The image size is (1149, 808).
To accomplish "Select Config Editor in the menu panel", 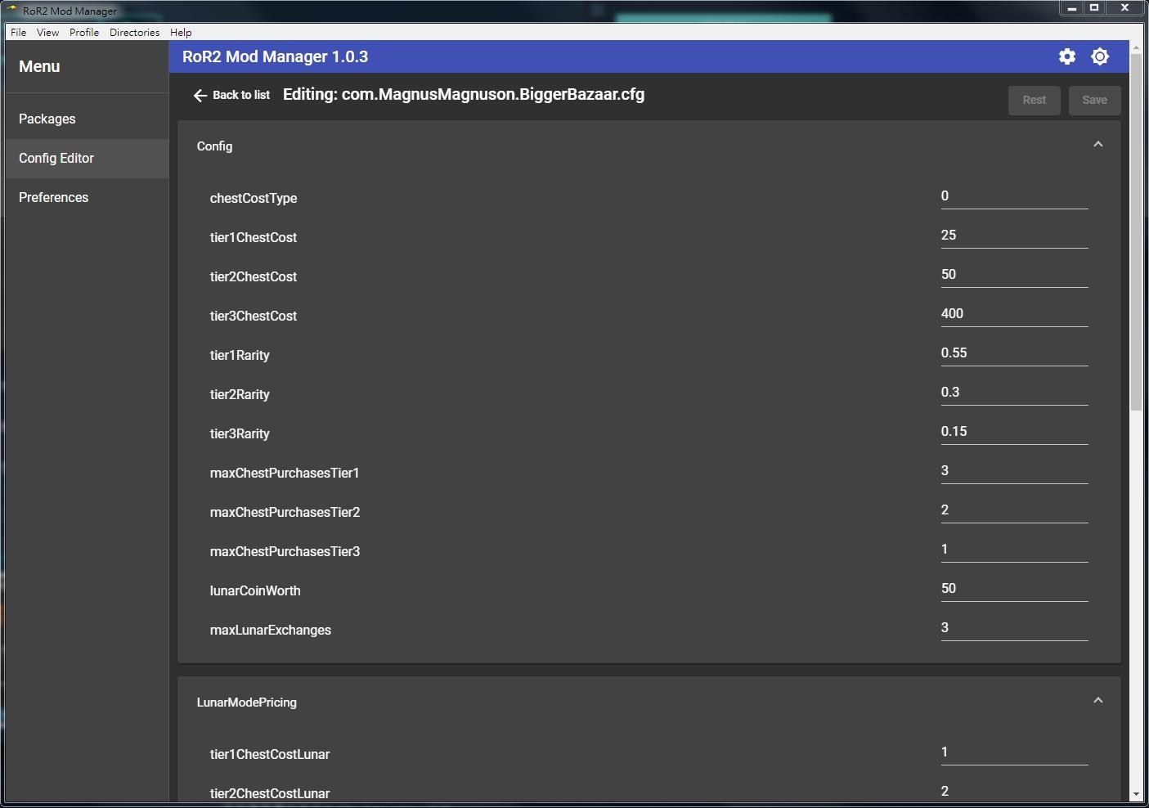I will (x=56, y=158).
